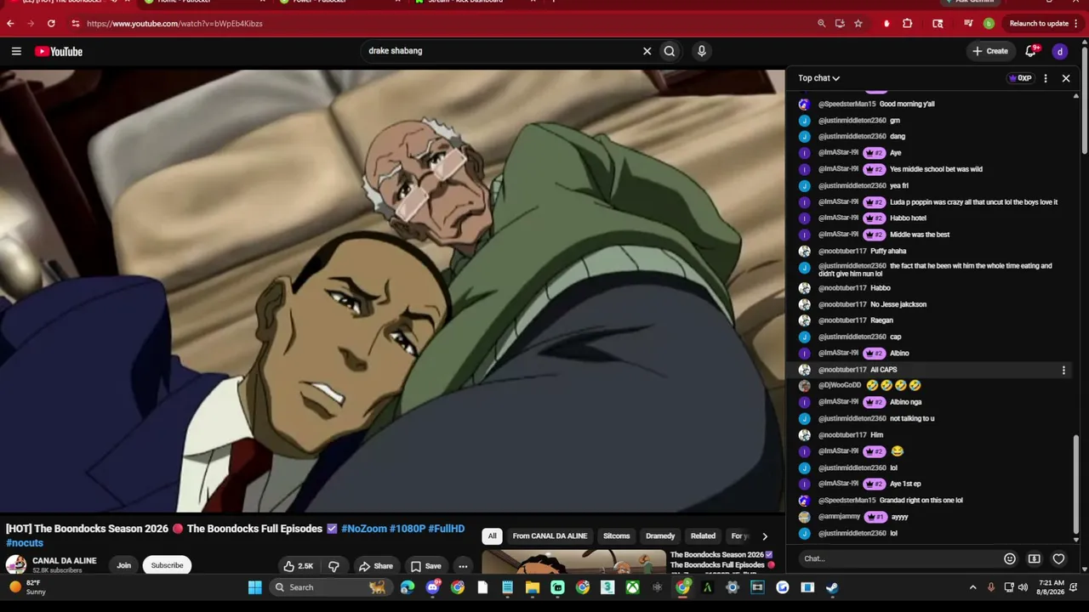The height and width of the screenshot is (612, 1089).
Task: Click the browser address bar URL
Action: point(174,24)
